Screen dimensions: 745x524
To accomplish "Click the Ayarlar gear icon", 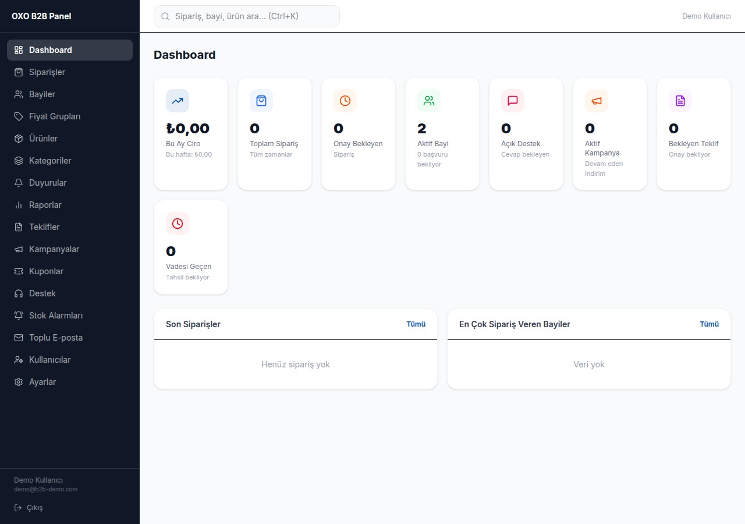I will point(19,382).
